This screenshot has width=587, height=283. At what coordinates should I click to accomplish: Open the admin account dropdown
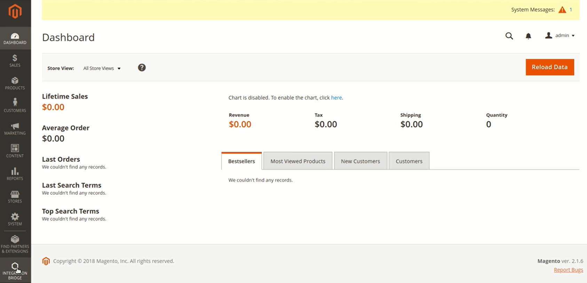click(560, 35)
